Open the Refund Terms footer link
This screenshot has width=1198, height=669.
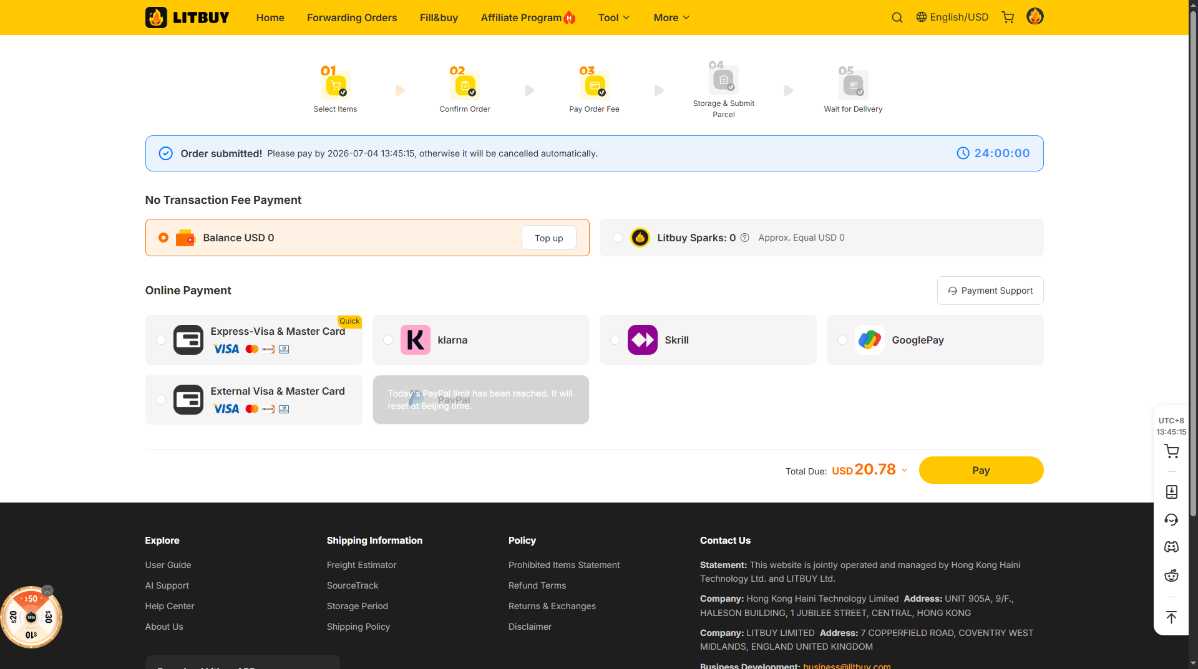coord(537,585)
